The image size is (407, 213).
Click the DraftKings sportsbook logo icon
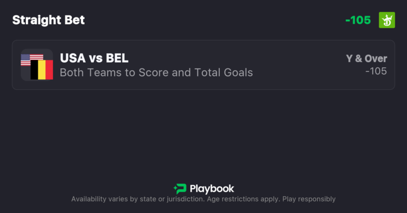pos(387,20)
